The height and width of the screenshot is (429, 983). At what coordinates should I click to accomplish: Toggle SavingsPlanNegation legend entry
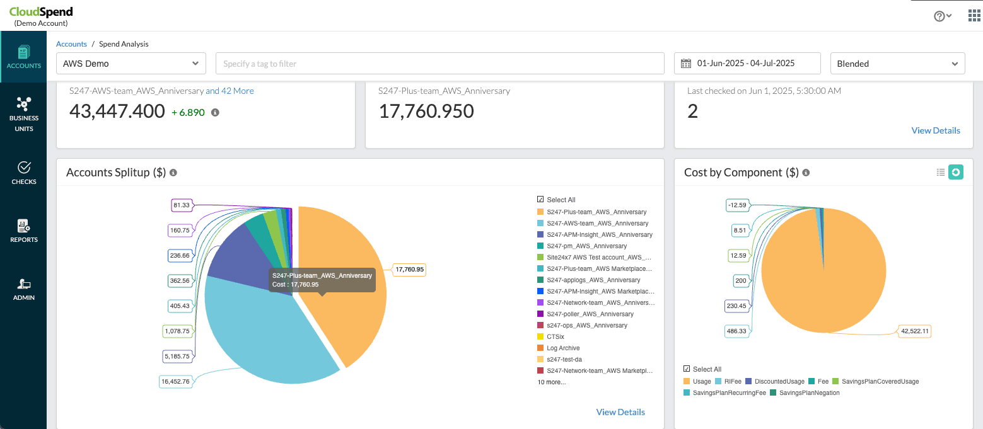tap(805, 392)
